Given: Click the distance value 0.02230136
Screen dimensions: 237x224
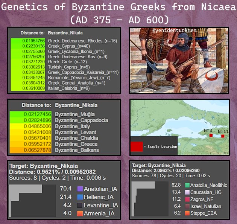Looking at the screenshot, I should point(33,46).
